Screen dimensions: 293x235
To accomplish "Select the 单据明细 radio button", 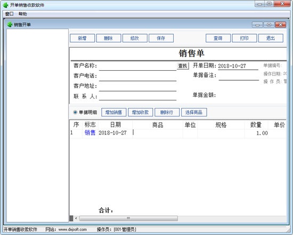I will pos(75,112).
